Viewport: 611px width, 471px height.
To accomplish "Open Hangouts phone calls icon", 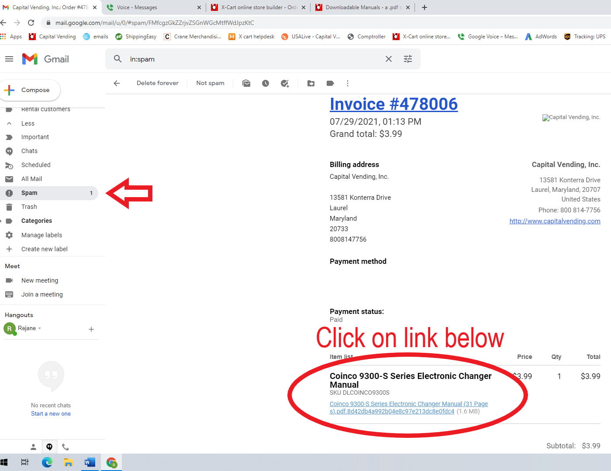I will click(66, 447).
